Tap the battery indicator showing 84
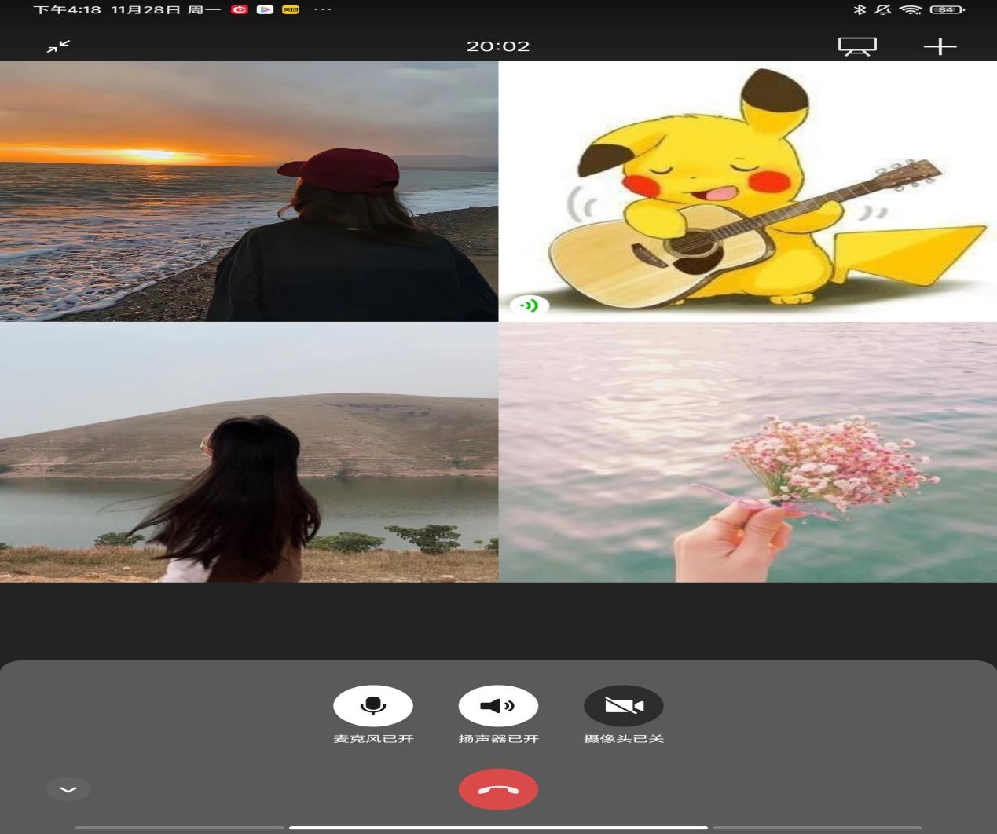 (x=947, y=9)
